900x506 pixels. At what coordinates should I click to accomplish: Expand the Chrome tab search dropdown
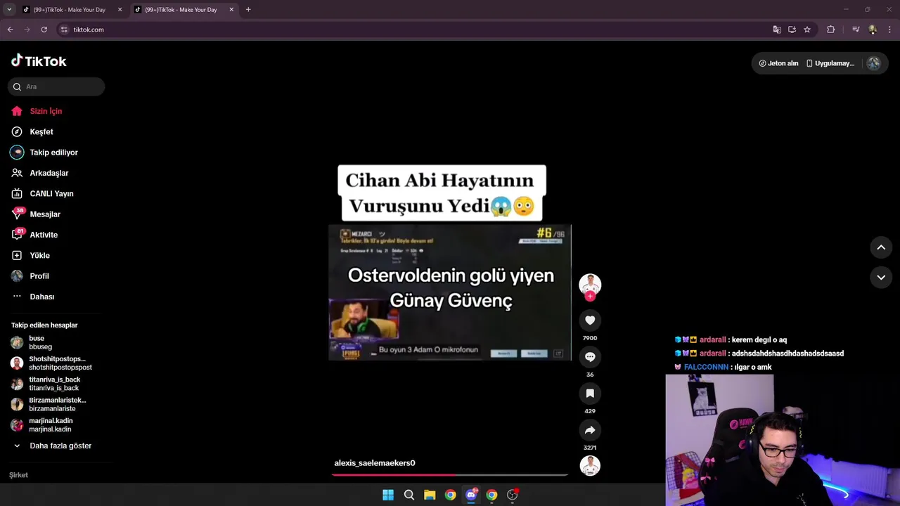point(9,10)
